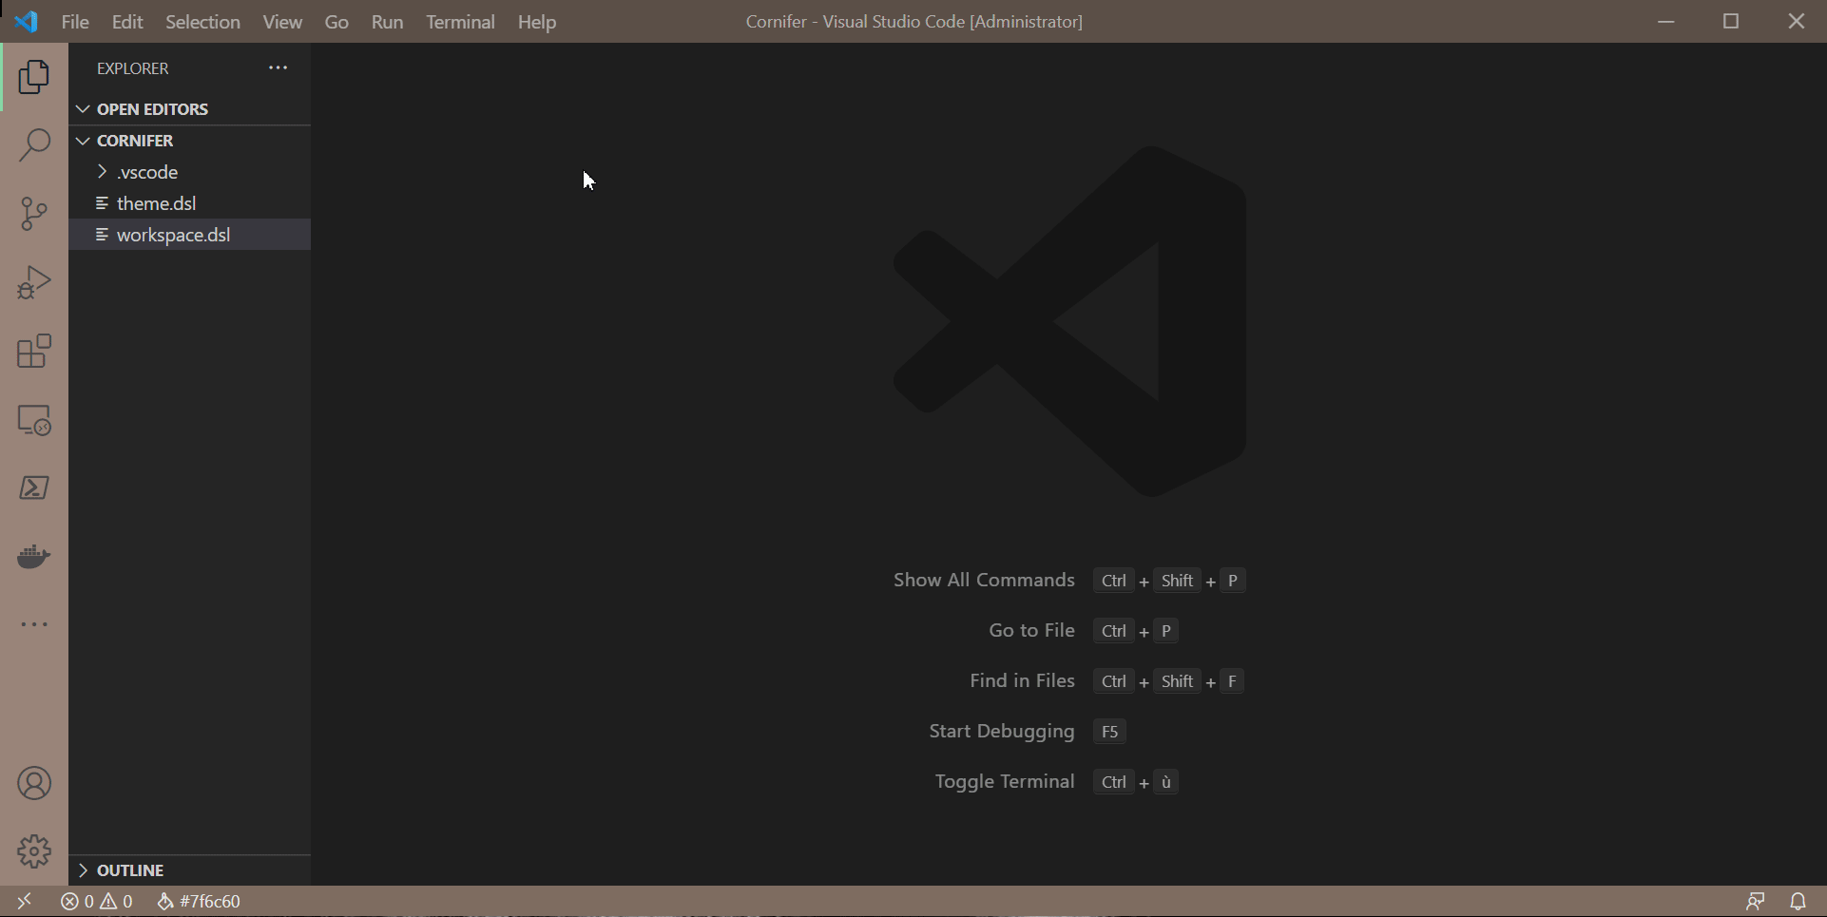Open the feedback icon in status bar

coord(1755,901)
